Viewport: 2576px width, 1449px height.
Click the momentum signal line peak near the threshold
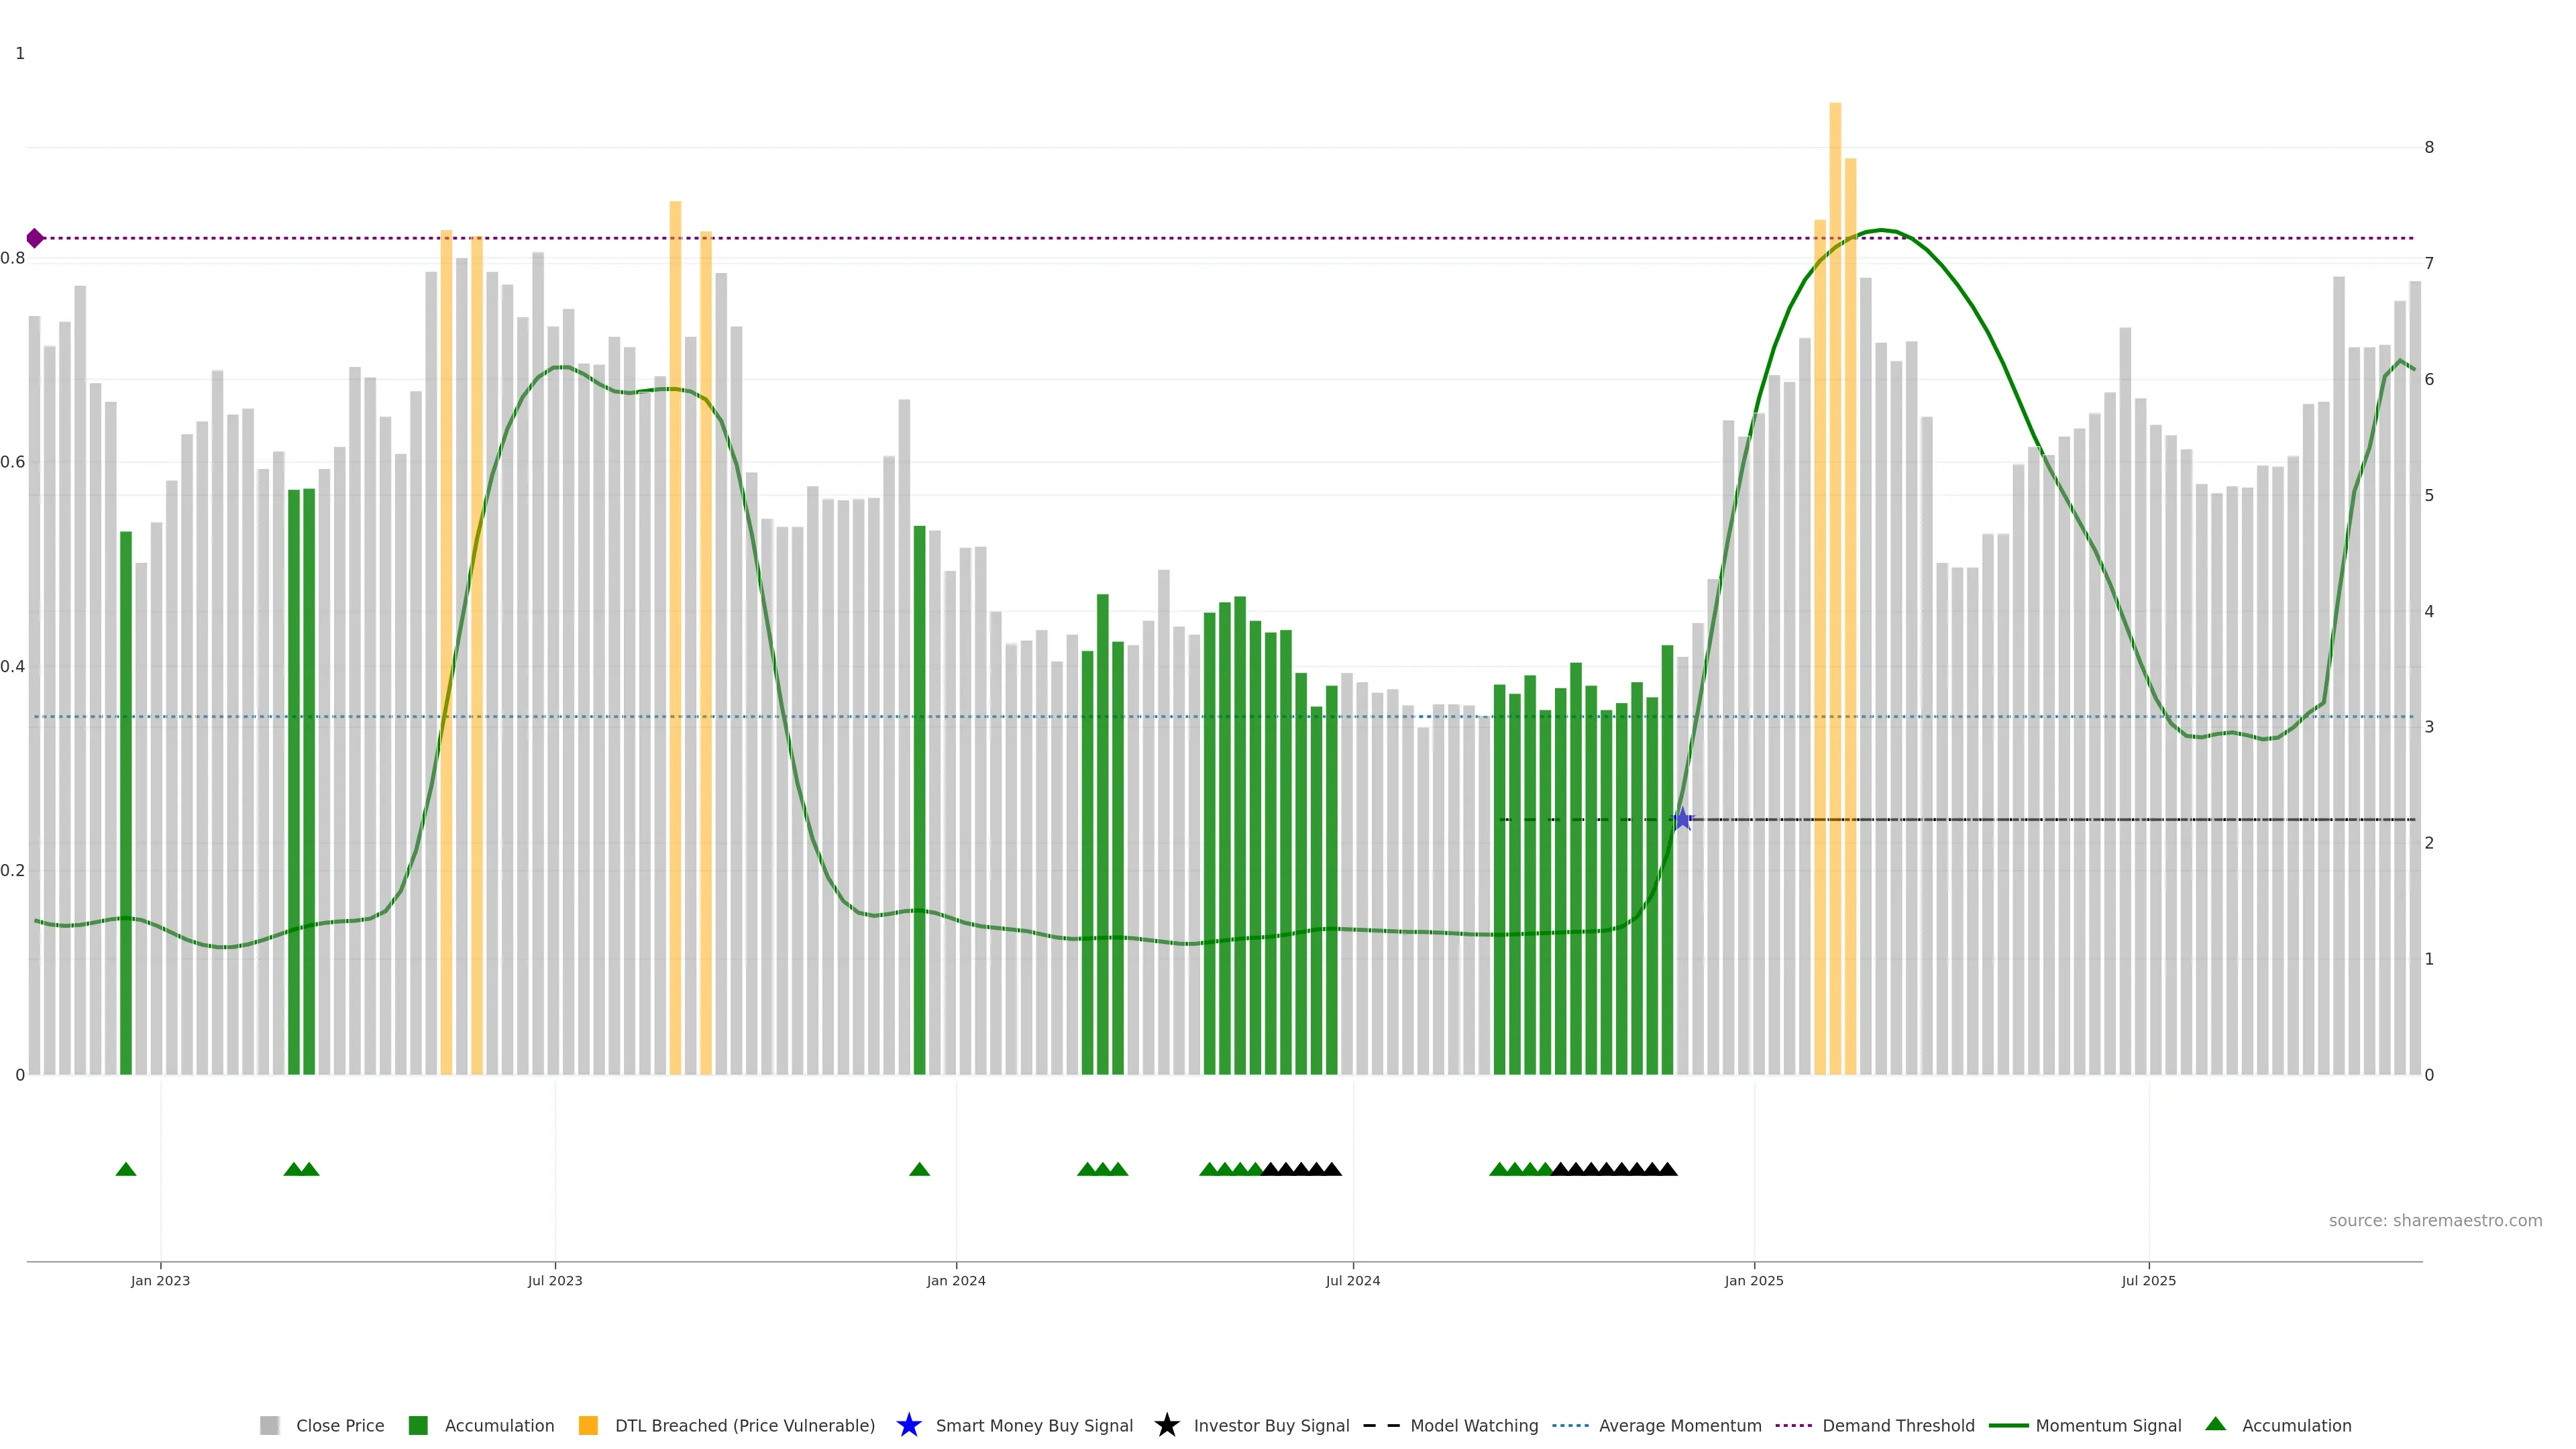coord(1882,230)
